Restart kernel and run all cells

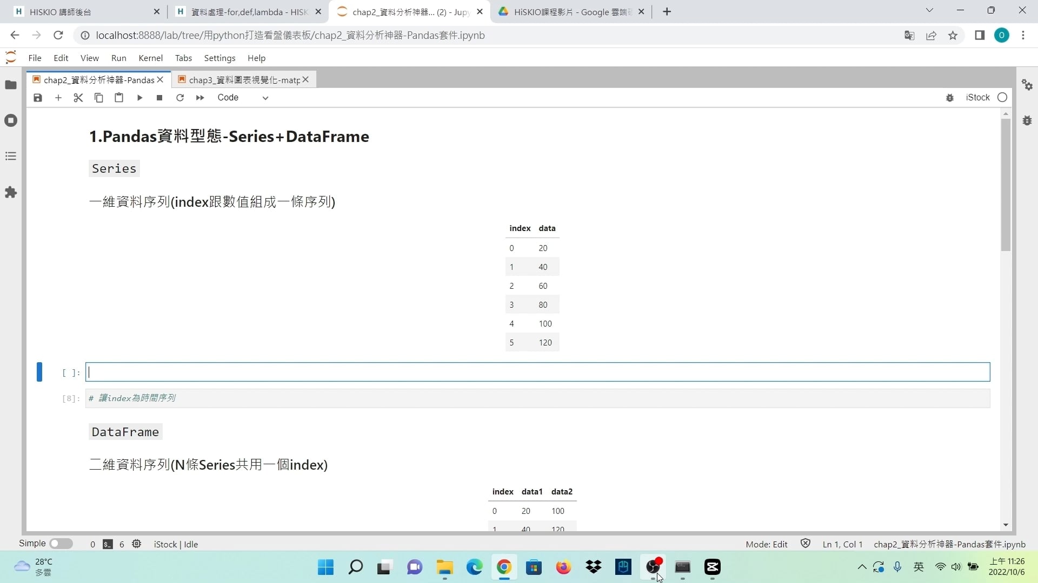(200, 98)
